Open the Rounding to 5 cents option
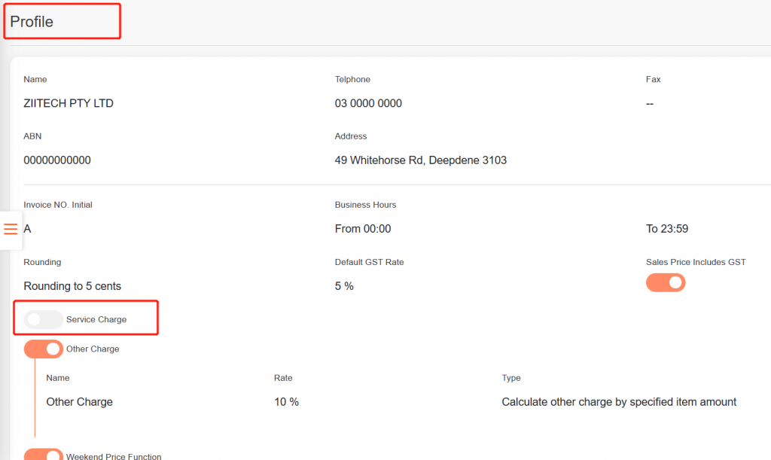The width and height of the screenshot is (771, 460). pyautogui.click(x=72, y=286)
